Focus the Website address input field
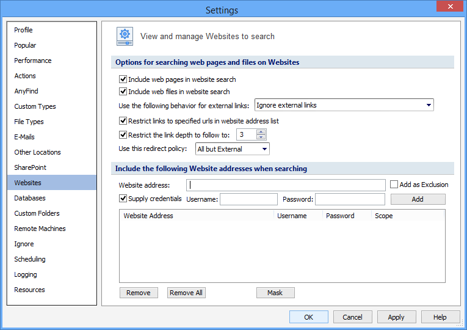 [x=286, y=185]
